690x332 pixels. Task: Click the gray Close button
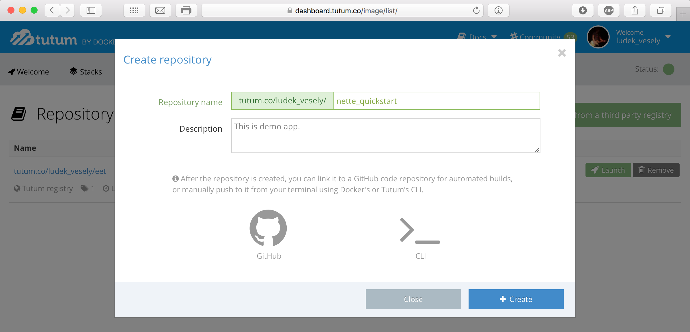[x=413, y=299]
